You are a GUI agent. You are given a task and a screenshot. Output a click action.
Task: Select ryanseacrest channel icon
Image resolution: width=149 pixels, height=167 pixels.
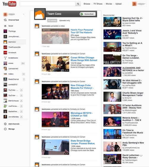point(5,69)
